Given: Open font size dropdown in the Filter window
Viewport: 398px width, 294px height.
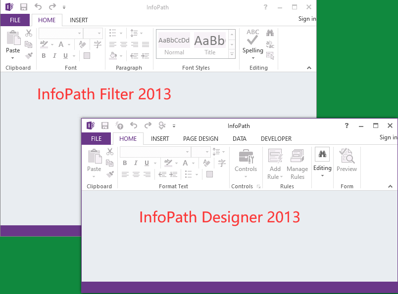Looking at the screenshot, I should [99, 33].
